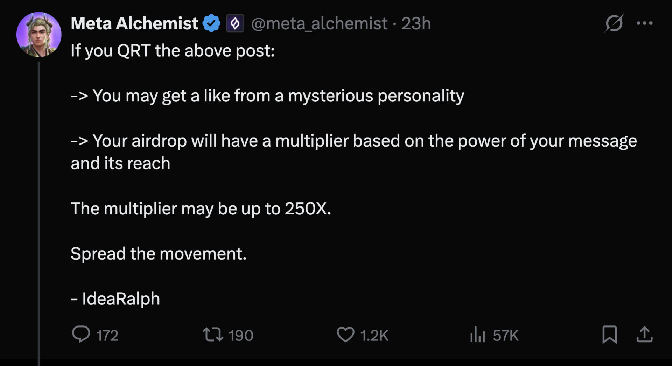Click the Grok explain-post icon
This screenshot has height=366, width=672.
click(614, 23)
